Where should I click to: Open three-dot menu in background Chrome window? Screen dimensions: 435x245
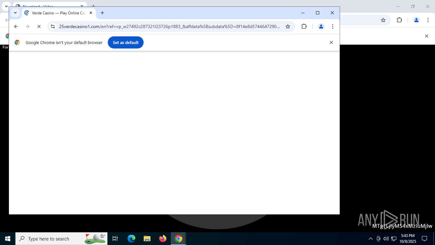point(428,20)
